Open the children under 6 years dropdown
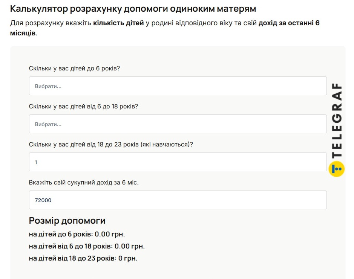The image size is (354, 279). 178,86
